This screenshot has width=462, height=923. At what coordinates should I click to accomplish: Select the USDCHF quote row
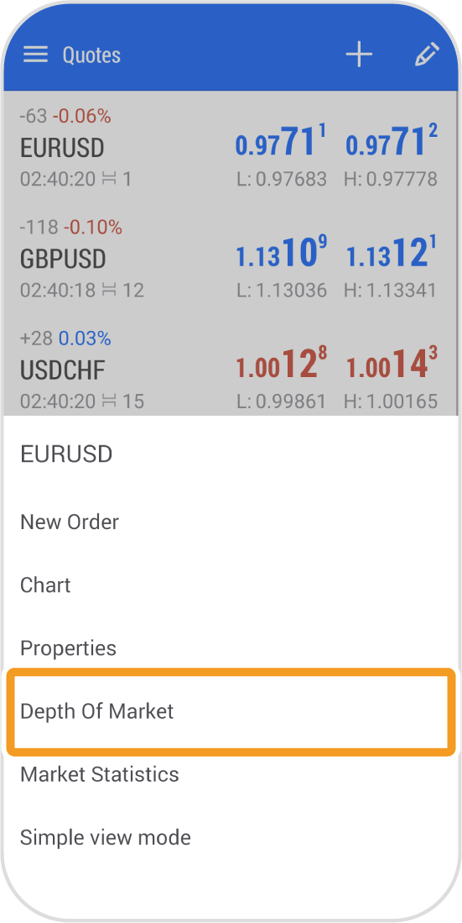231,371
